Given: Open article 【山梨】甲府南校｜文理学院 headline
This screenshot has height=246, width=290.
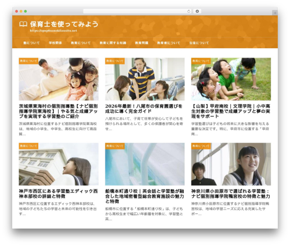Looking at the screenshot, I should click(x=231, y=111).
